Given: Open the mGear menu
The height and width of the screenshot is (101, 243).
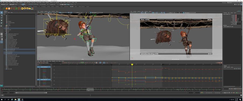Looking at the screenshot, I should tap(64, 2).
